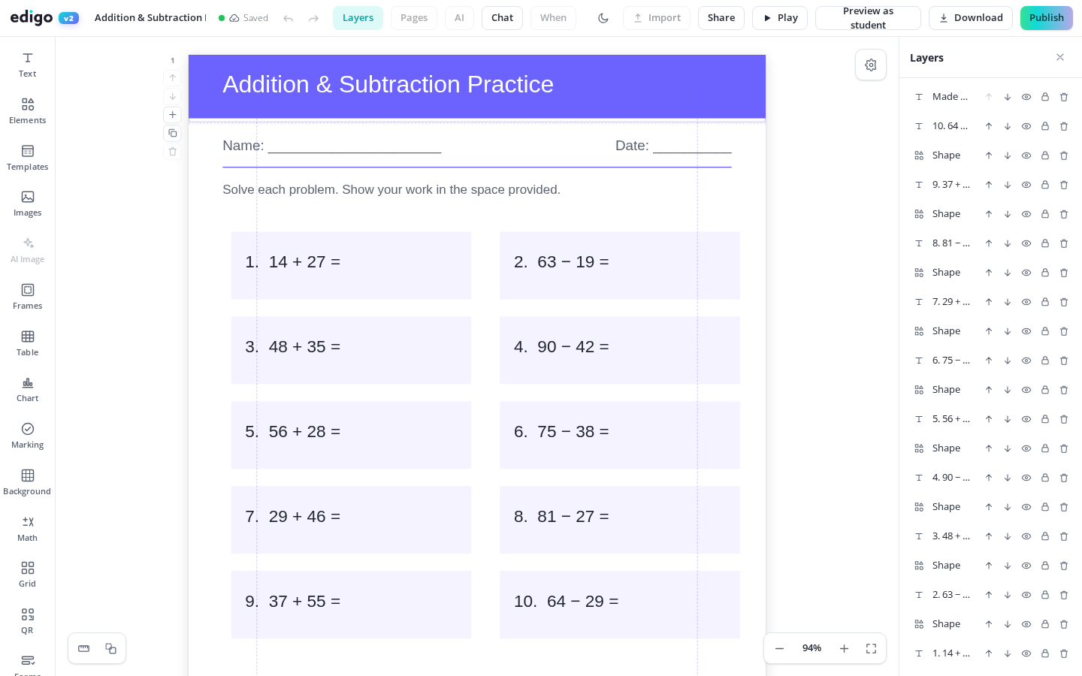Image resolution: width=1082 pixels, height=676 pixels.
Task: Open the Chart tool
Action: click(x=27, y=389)
